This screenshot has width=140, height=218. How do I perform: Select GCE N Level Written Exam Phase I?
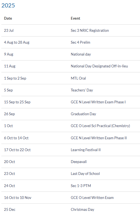click(x=98, y=102)
